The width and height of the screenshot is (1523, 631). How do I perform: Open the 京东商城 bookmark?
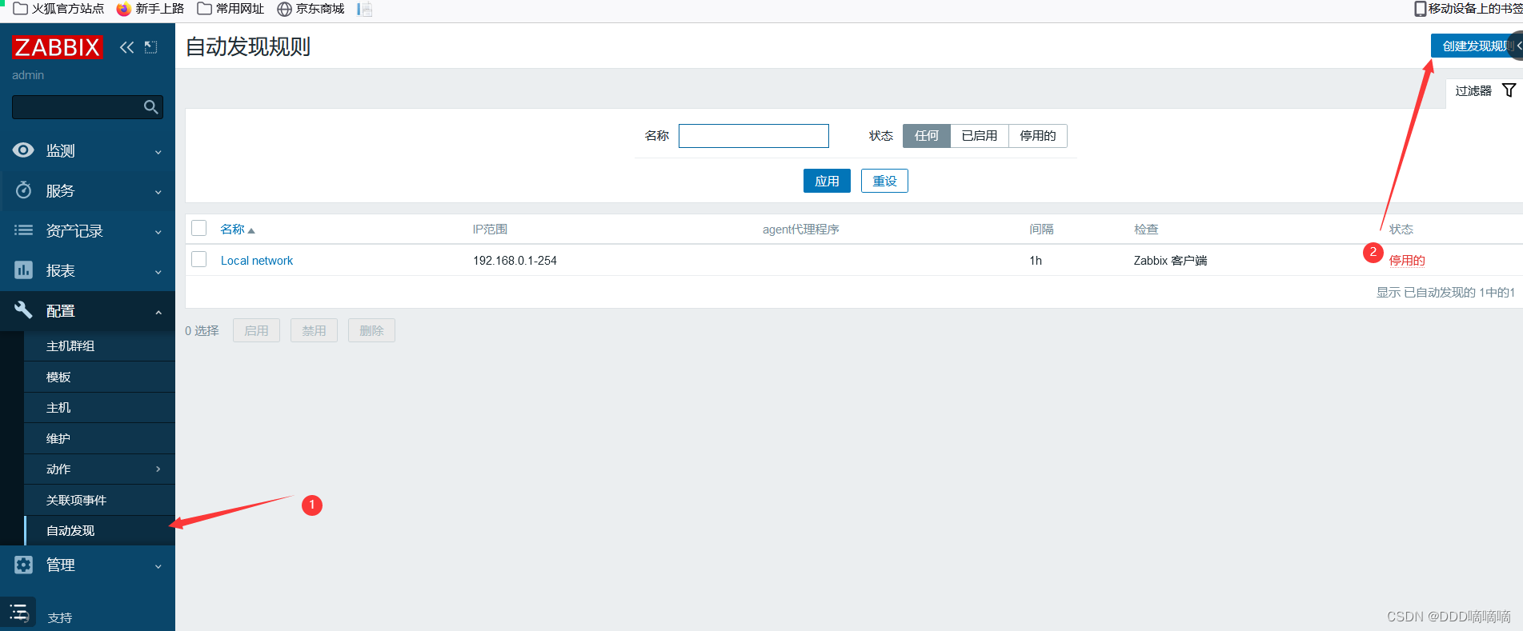tap(311, 9)
